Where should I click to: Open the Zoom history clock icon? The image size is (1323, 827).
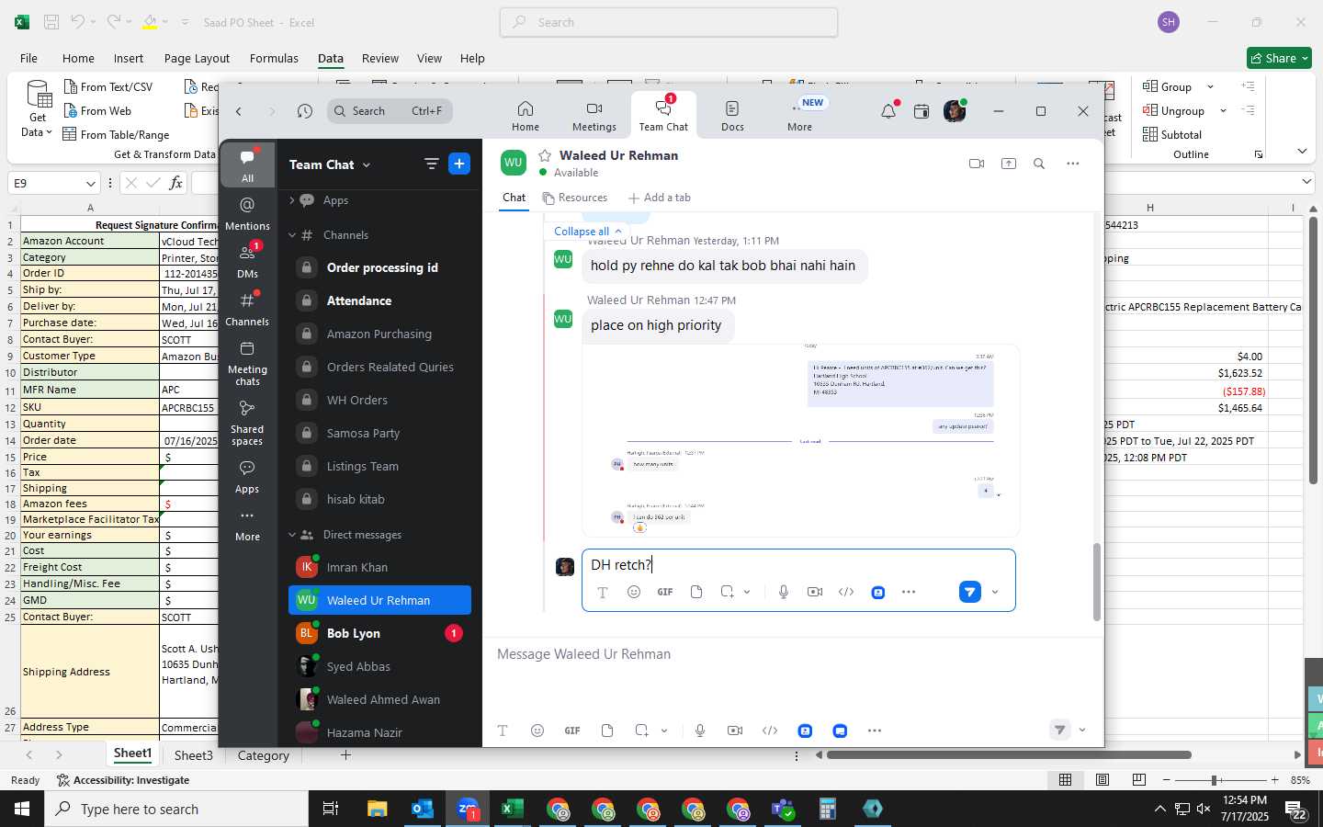(x=305, y=111)
